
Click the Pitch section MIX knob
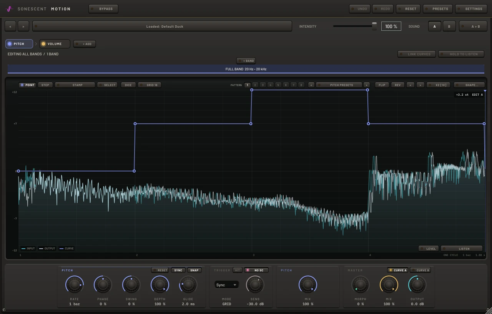(307, 285)
